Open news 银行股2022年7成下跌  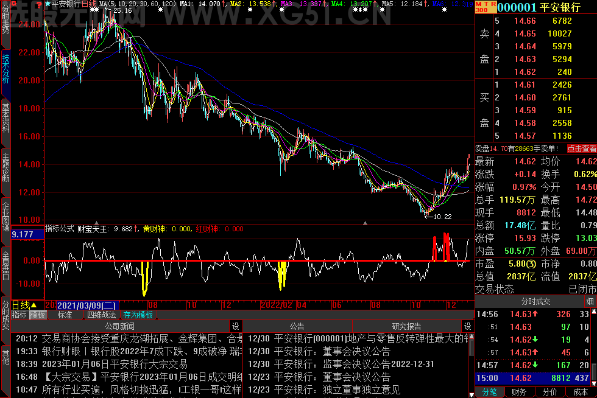(127, 351)
